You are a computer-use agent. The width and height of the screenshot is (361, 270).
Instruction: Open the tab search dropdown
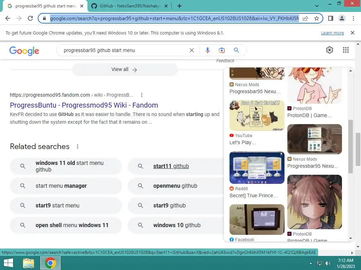pos(317,6)
